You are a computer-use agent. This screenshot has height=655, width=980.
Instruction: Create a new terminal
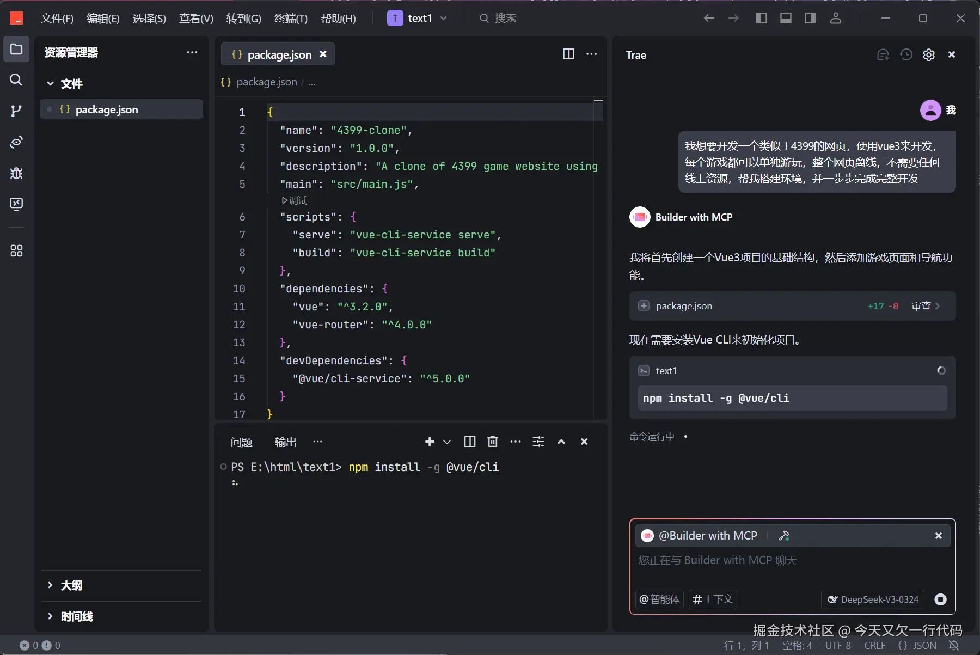click(430, 442)
